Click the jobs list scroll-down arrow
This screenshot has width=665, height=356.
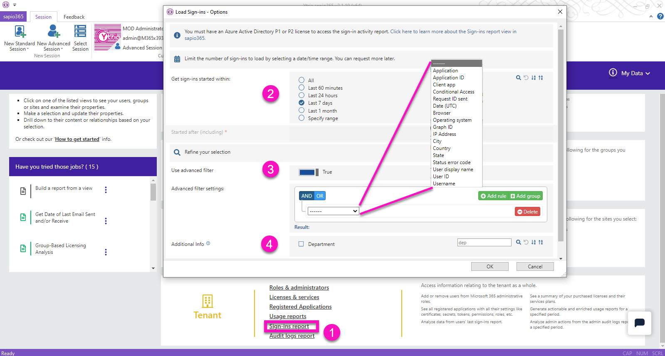[x=153, y=268]
